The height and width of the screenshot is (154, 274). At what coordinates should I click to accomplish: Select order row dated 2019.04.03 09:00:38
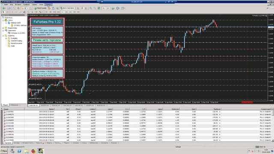coord(137,120)
